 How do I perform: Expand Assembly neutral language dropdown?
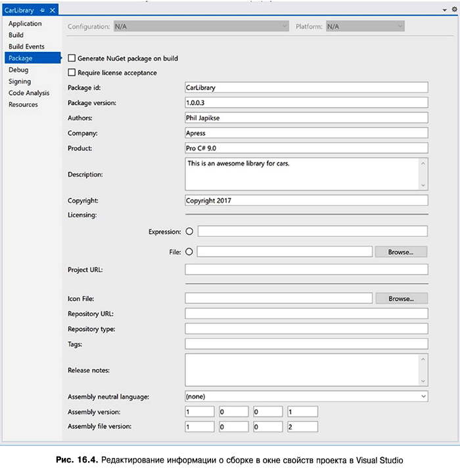click(423, 396)
